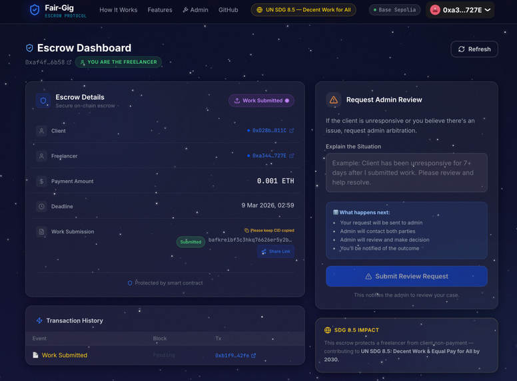Click the Work Submitted status badge
Image resolution: width=517 pixels, height=381 pixels.
[x=261, y=100]
